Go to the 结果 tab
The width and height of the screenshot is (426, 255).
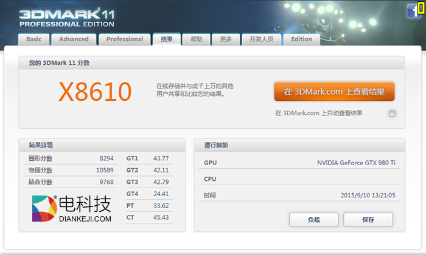[x=167, y=39]
